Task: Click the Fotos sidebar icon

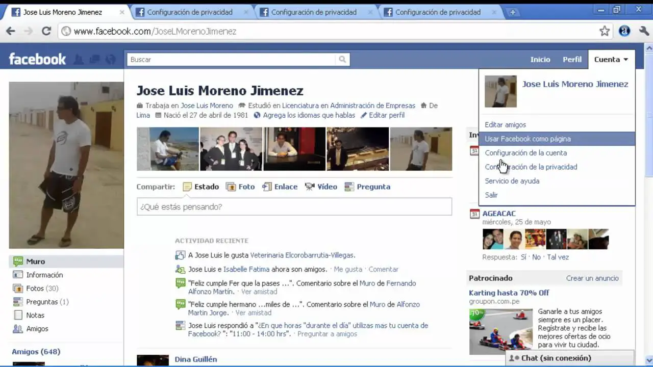Action: tap(18, 288)
